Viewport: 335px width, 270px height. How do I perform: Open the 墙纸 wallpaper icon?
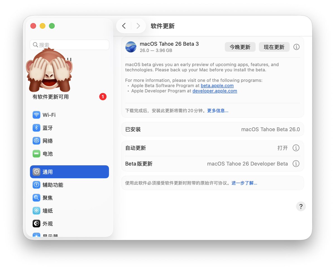(37, 211)
